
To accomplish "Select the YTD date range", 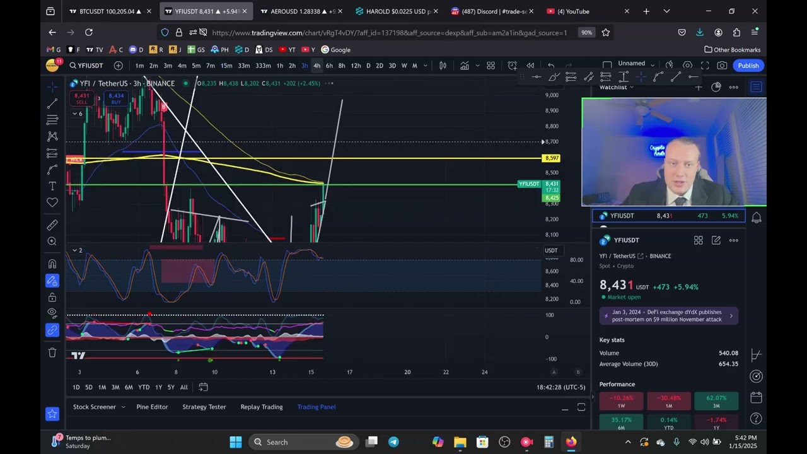I will coord(144,387).
